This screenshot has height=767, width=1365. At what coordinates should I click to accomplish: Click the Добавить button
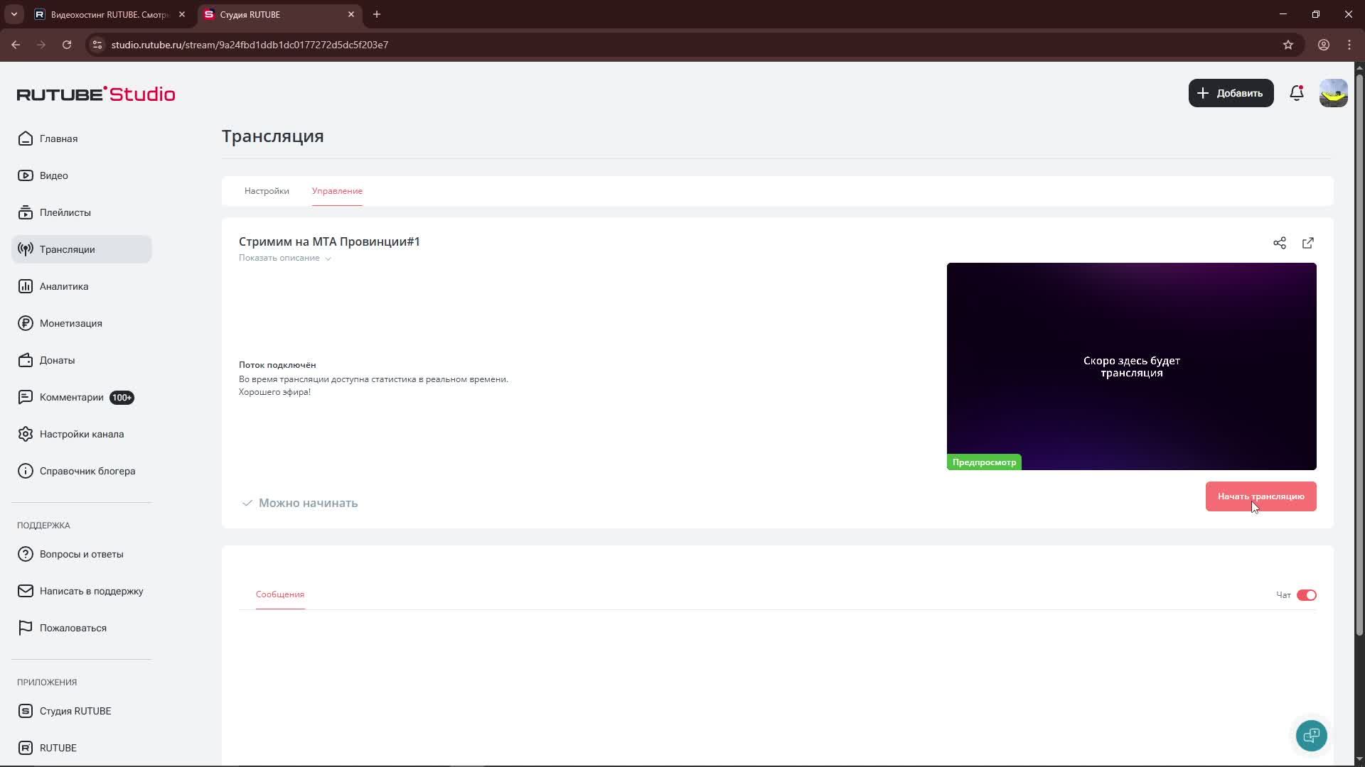pyautogui.click(x=1231, y=93)
